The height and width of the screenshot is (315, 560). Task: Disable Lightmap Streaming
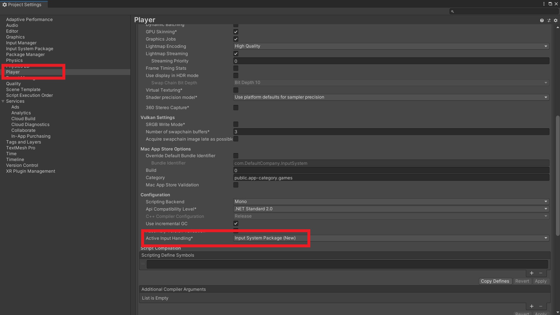pyautogui.click(x=236, y=53)
